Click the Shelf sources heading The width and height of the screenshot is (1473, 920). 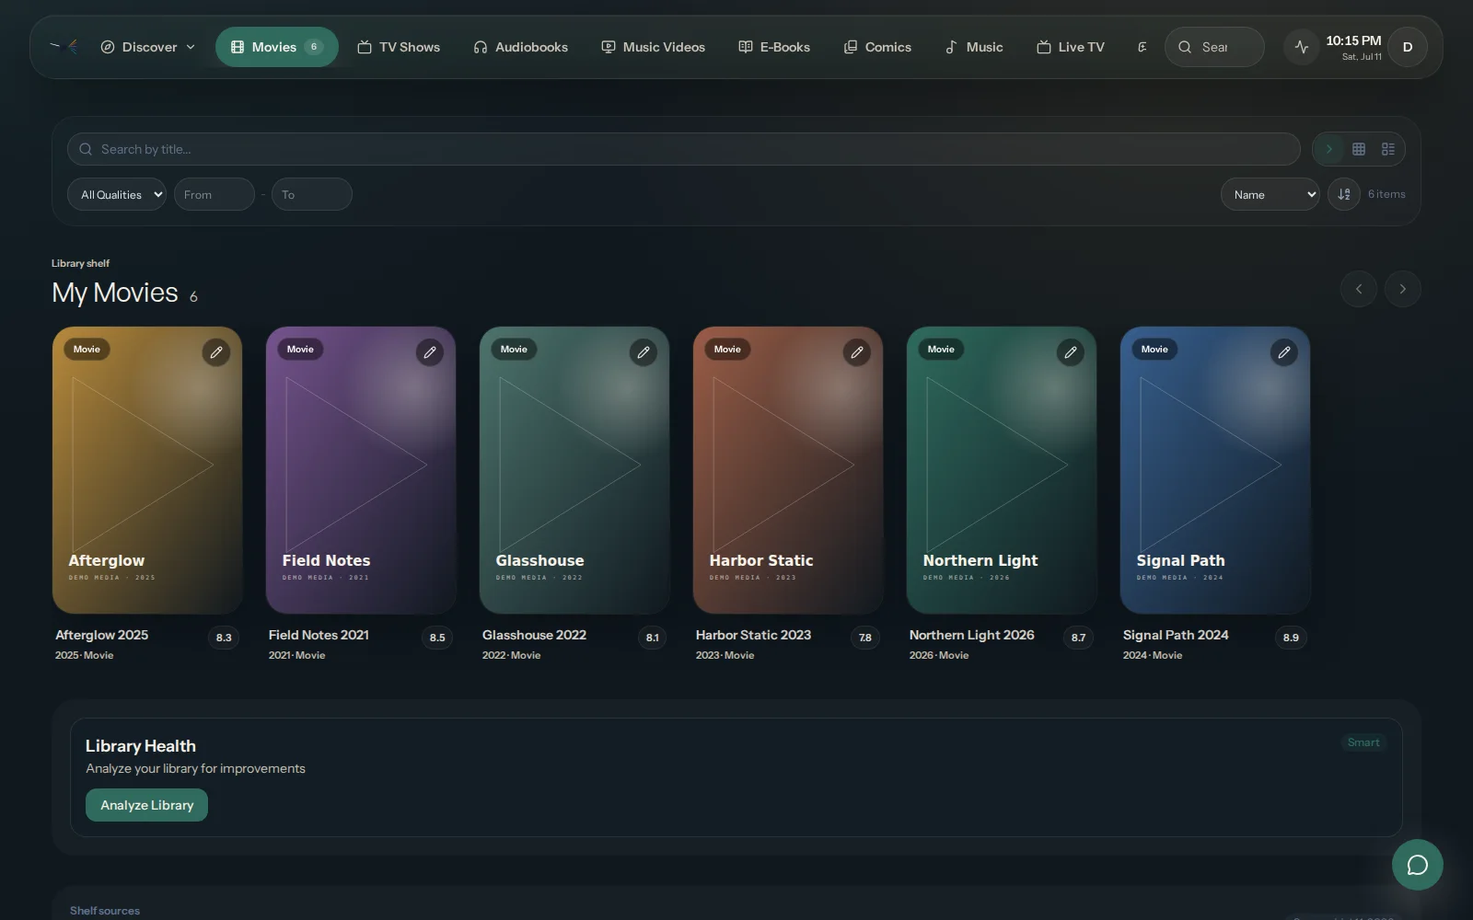click(x=105, y=911)
